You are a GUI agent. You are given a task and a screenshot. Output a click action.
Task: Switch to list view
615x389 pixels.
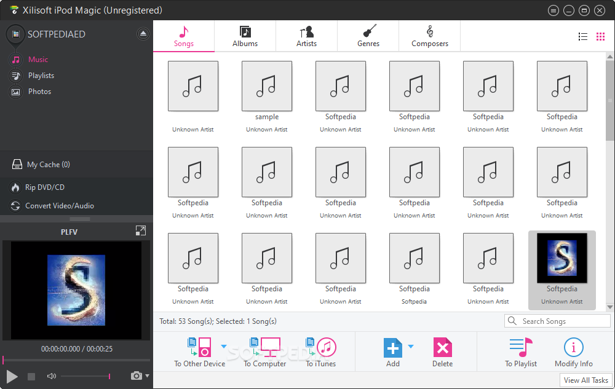tap(583, 36)
